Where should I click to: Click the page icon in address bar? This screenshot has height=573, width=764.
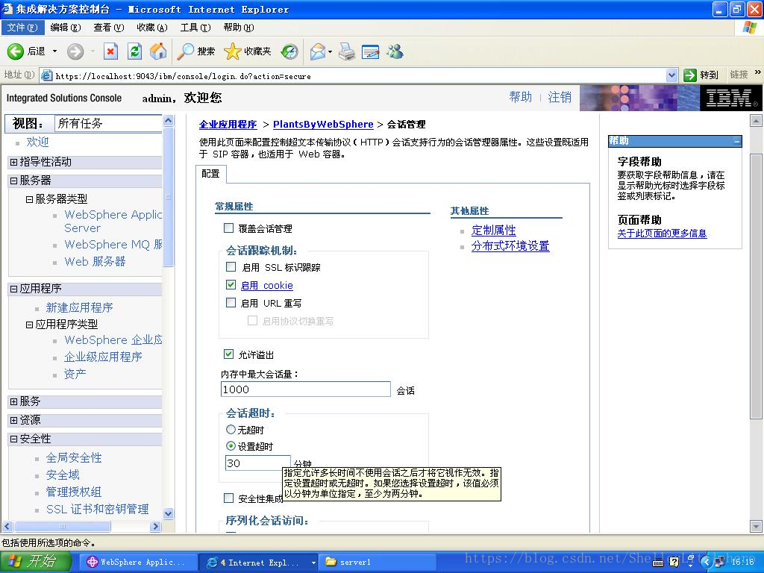tap(47, 75)
